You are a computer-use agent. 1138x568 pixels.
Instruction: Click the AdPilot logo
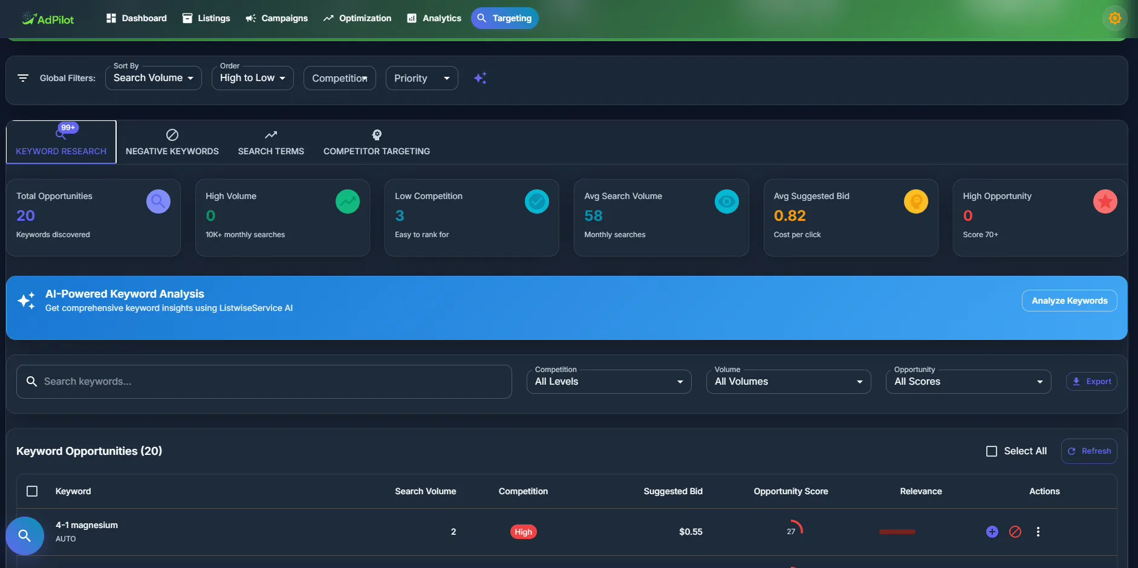(x=48, y=19)
